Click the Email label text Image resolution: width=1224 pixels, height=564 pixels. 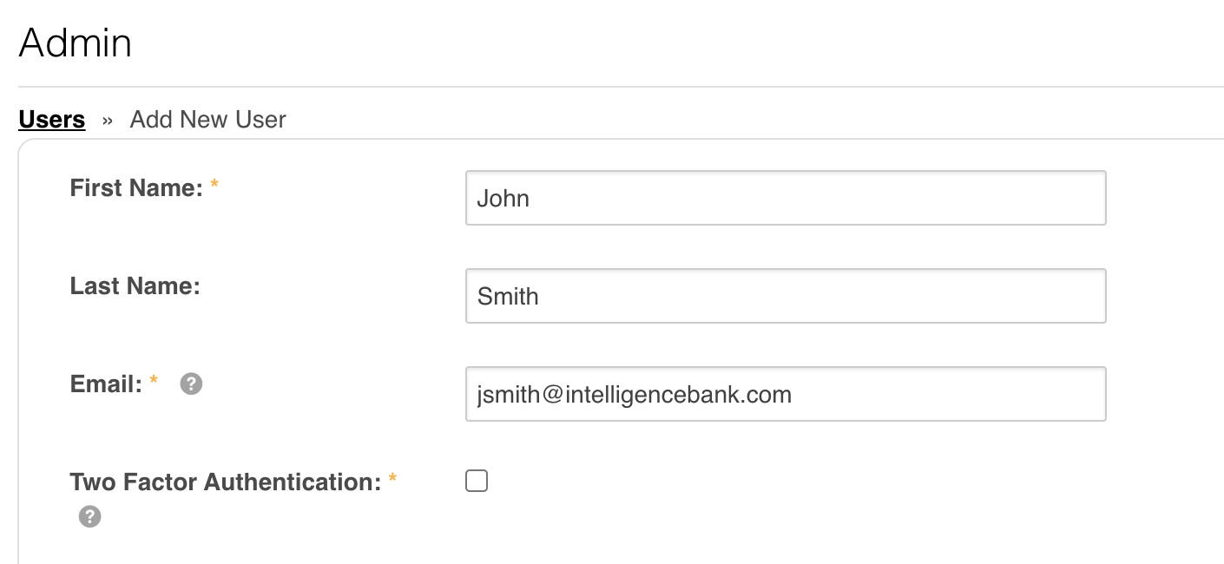(x=105, y=384)
